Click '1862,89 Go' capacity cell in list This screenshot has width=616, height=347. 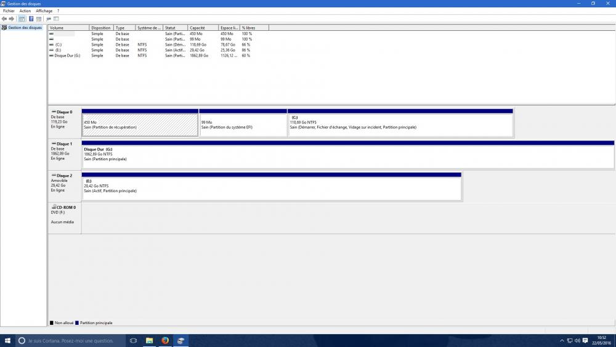click(199, 56)
